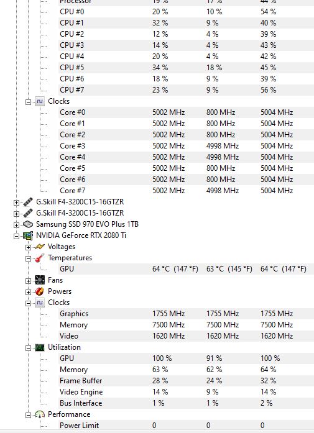Click the Temperatures thermometer icon
Screen dimensions: 314x433
40,258
